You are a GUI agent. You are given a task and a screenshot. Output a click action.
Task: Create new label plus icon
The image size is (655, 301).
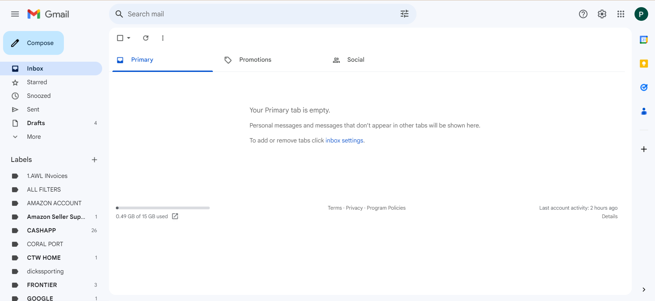(95, 160)
